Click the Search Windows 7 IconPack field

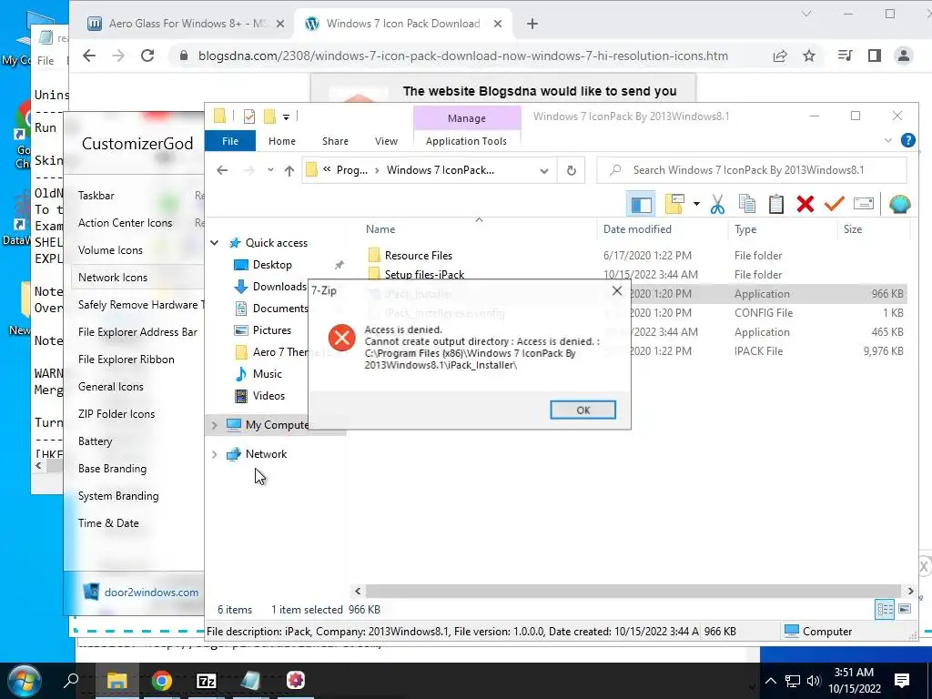coord(752,170)
